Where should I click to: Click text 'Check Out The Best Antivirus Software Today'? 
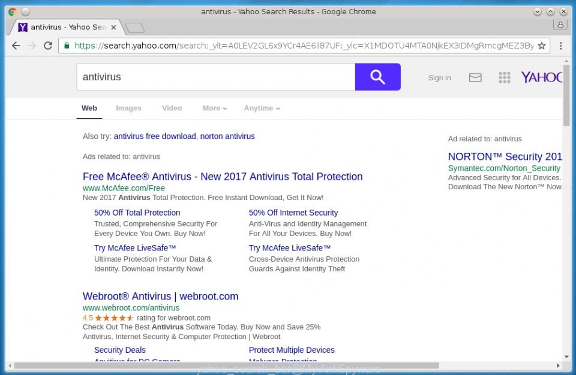coord(160,326)
